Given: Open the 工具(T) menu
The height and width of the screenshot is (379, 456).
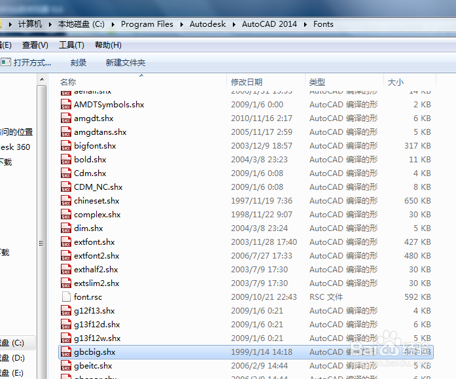Looking at the screenshot, I should pos(71,45).
